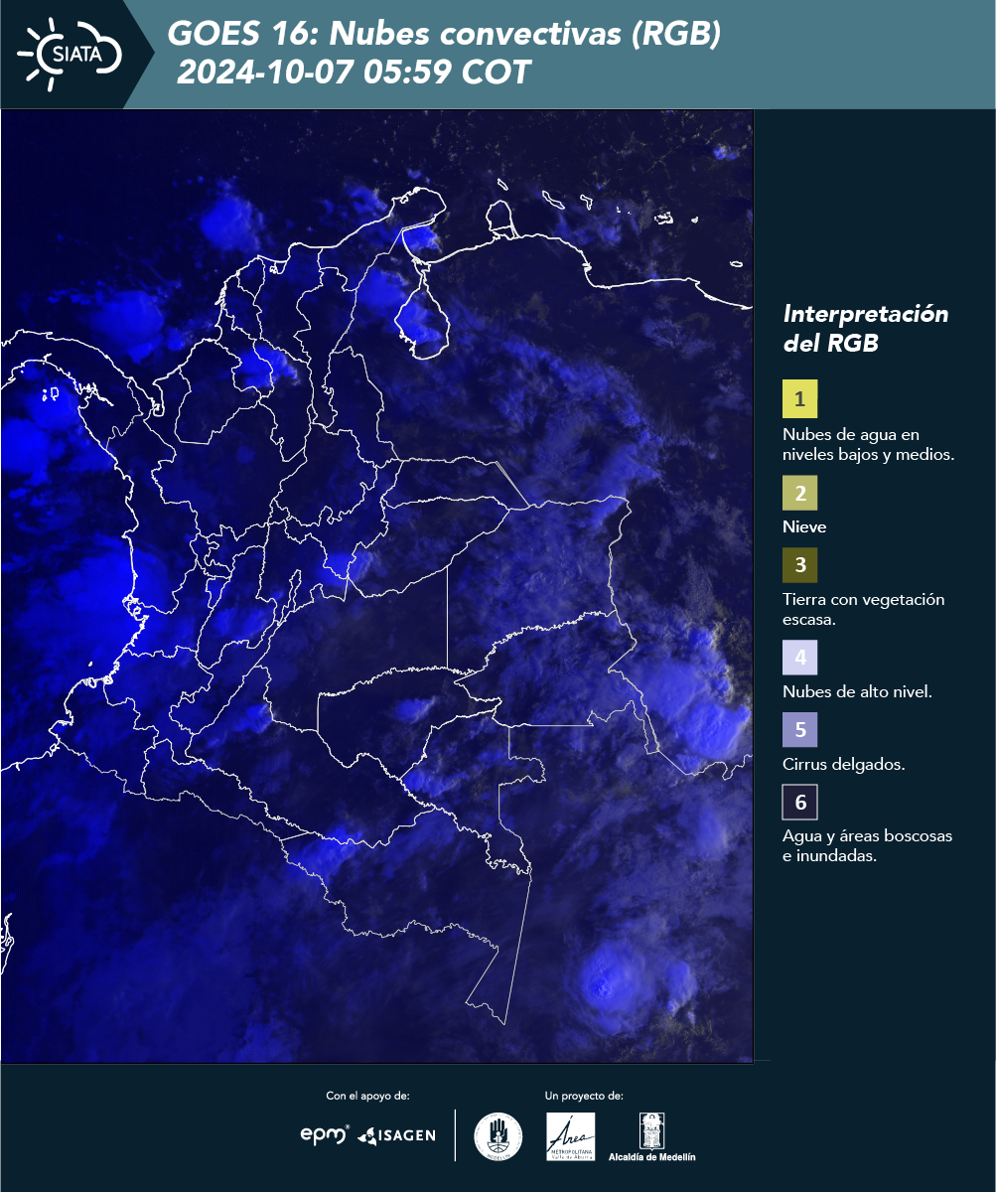Viewport: 996px width, 1192px height.
Task: Click the epm logo
Action: pos(326,1134)
